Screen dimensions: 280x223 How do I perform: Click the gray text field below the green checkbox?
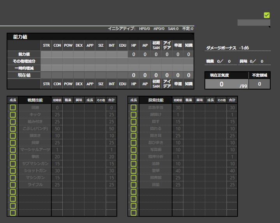tap(254, 23)
